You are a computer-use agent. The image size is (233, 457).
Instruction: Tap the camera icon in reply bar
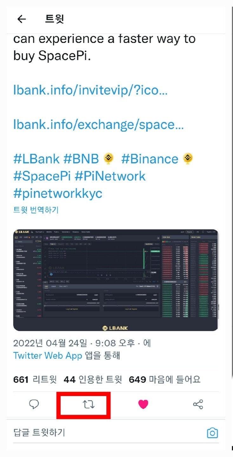[x=212, y=433]
